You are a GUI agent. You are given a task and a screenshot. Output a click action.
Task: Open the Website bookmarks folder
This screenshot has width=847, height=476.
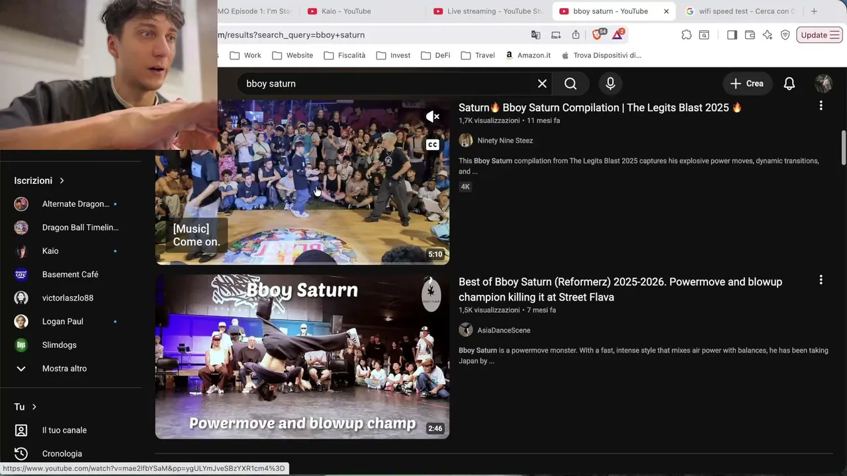click(x=292, y=56)
